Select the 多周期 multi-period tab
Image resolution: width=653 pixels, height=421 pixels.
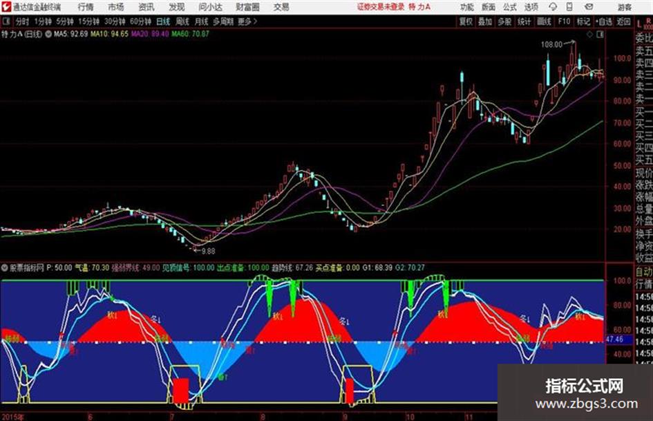(x=223, y=21)
